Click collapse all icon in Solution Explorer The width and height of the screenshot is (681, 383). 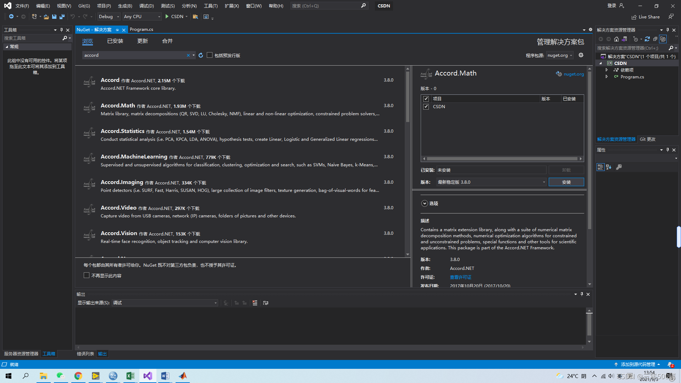point(655,39)
